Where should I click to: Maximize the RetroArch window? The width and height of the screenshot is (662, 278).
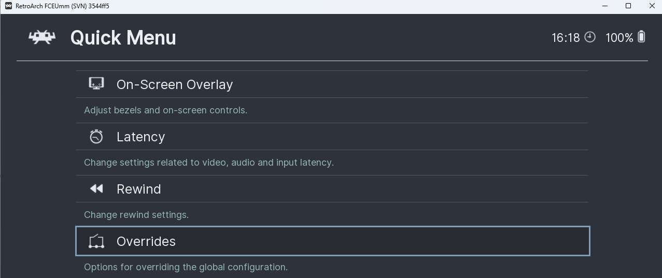click(628, 6)
